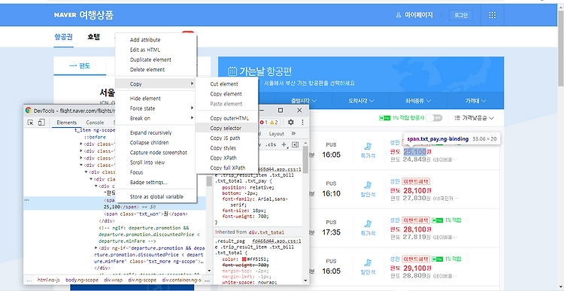Click Copy selector in the submenu
Image resolution: width=564 pixels, height=291 pixels.
coord(226,128)
